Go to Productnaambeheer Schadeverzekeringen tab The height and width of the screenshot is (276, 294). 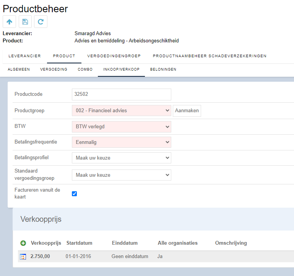(x=210, y=56)
